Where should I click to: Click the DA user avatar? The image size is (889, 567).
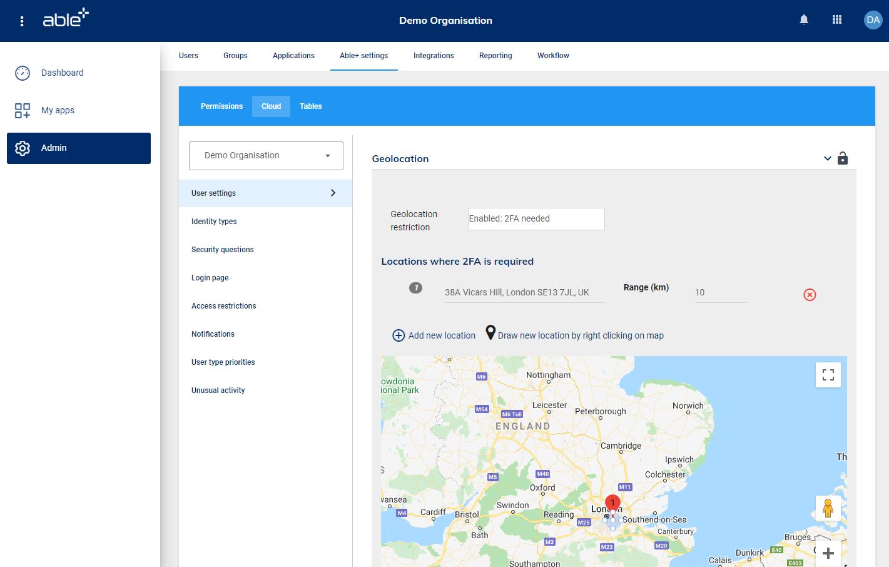click(873, 20)
